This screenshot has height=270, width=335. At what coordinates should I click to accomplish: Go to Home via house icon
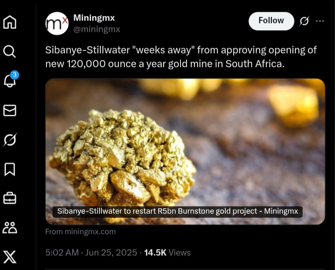point(10,22)
